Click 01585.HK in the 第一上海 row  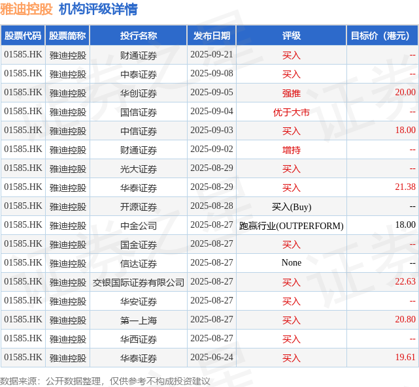[23, 320]
